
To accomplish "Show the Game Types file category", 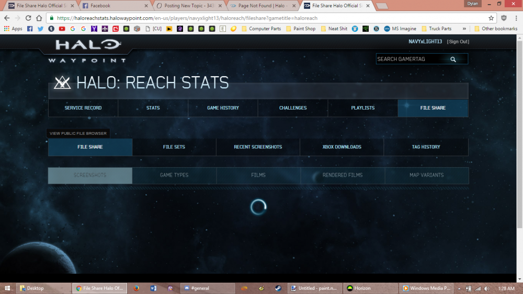I will 174,175.
